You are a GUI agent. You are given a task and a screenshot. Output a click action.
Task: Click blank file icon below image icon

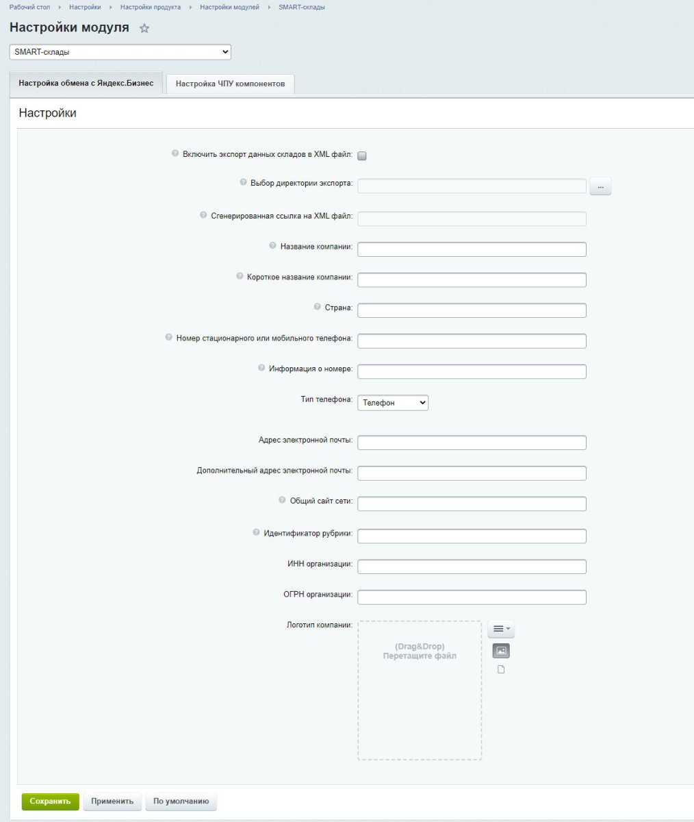[501, 670]
